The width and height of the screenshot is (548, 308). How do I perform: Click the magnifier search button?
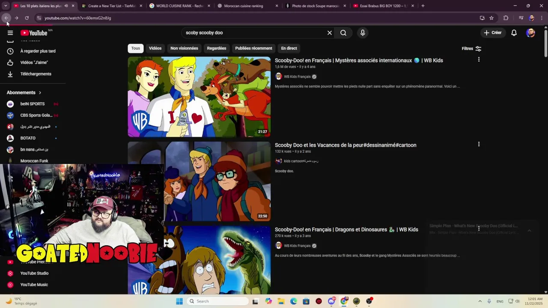(x=343, y=33)
